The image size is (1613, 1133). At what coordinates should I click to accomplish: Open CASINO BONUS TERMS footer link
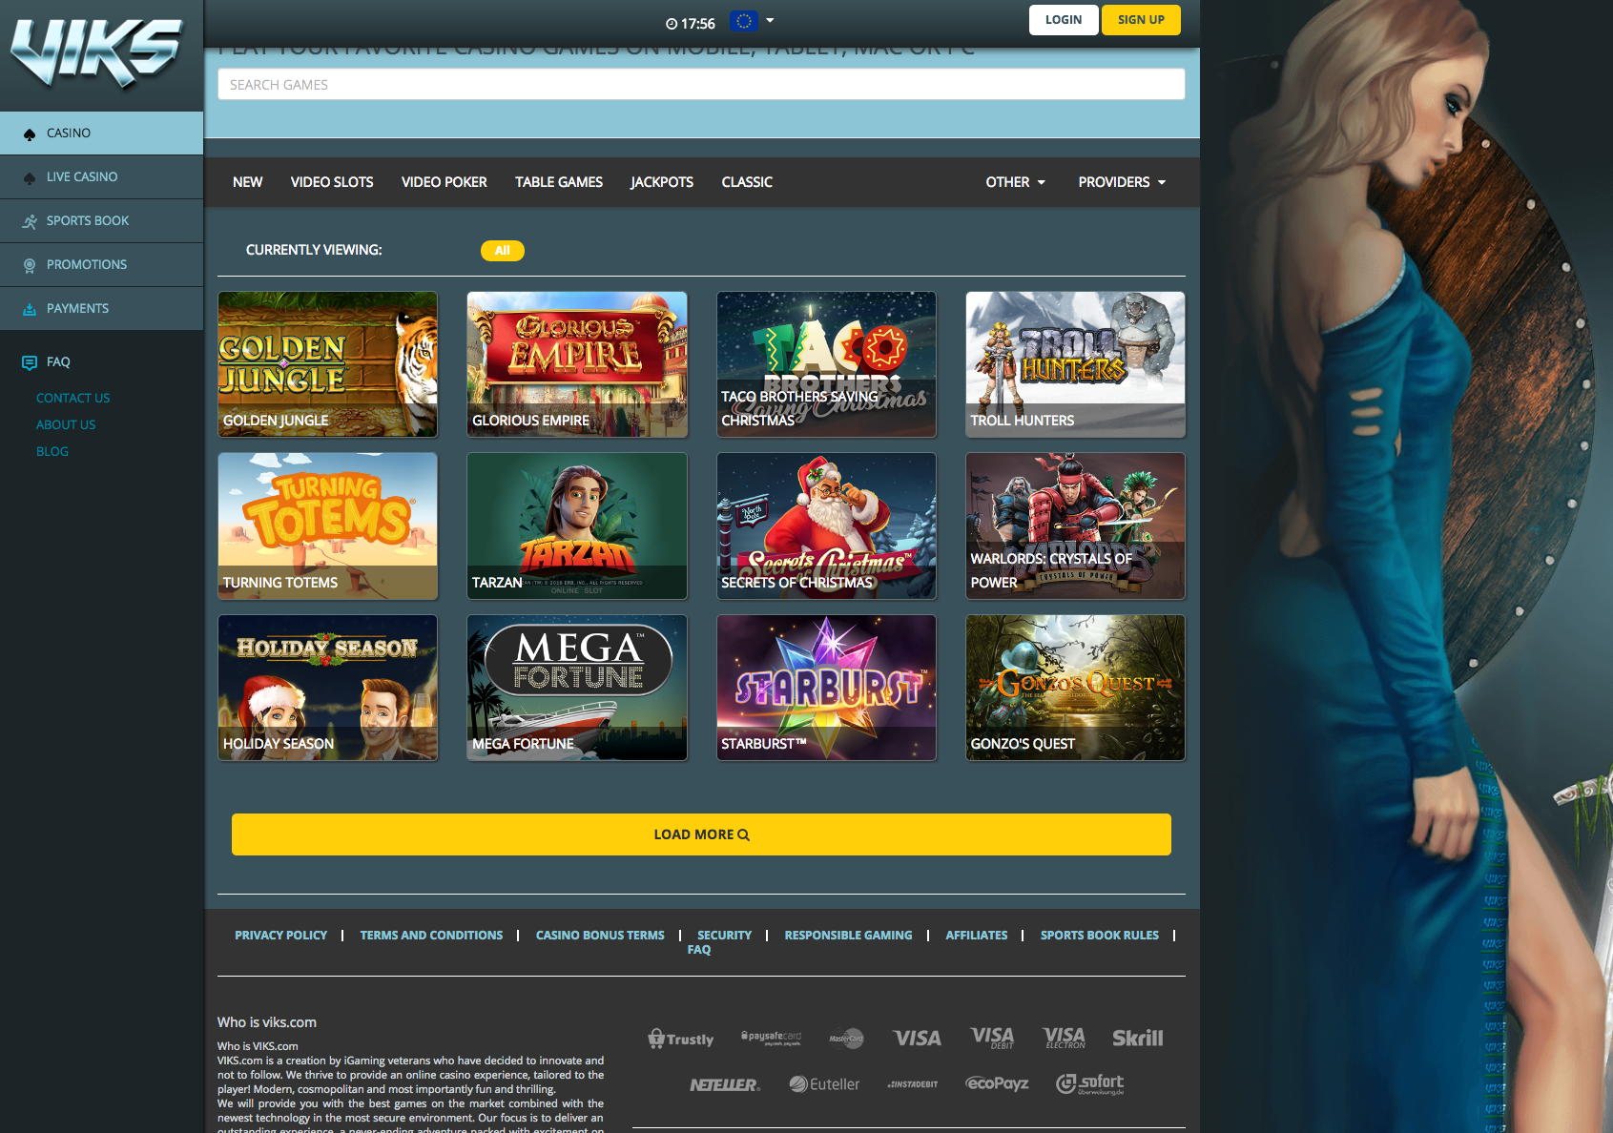(x=600, y=936)
